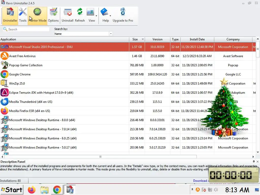Open the file explorer taskbar icon

point(44,190)
